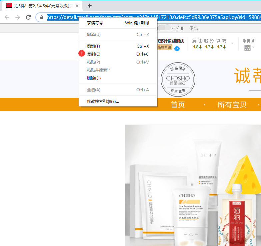Click the browser back arrow
This screenshot has width=261, height=246.
pyautogui.click(x=7, y=17)
